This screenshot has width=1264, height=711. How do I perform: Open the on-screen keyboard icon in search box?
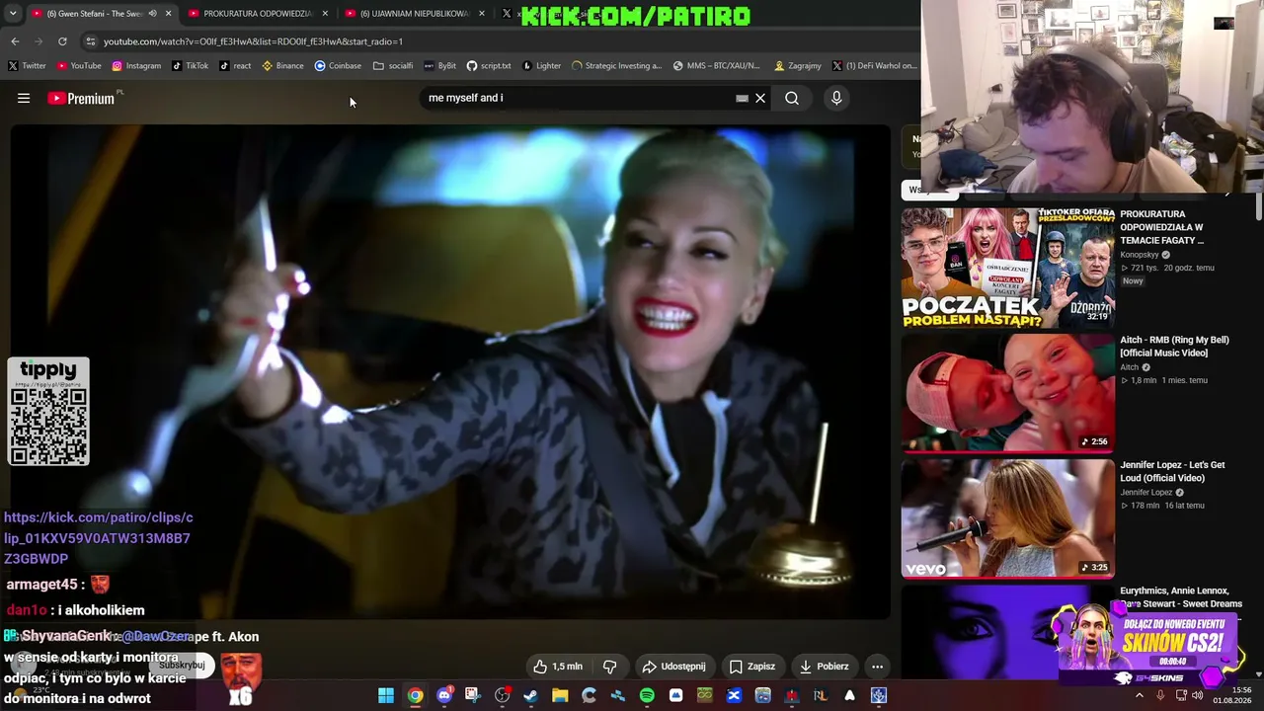(742, 98)
